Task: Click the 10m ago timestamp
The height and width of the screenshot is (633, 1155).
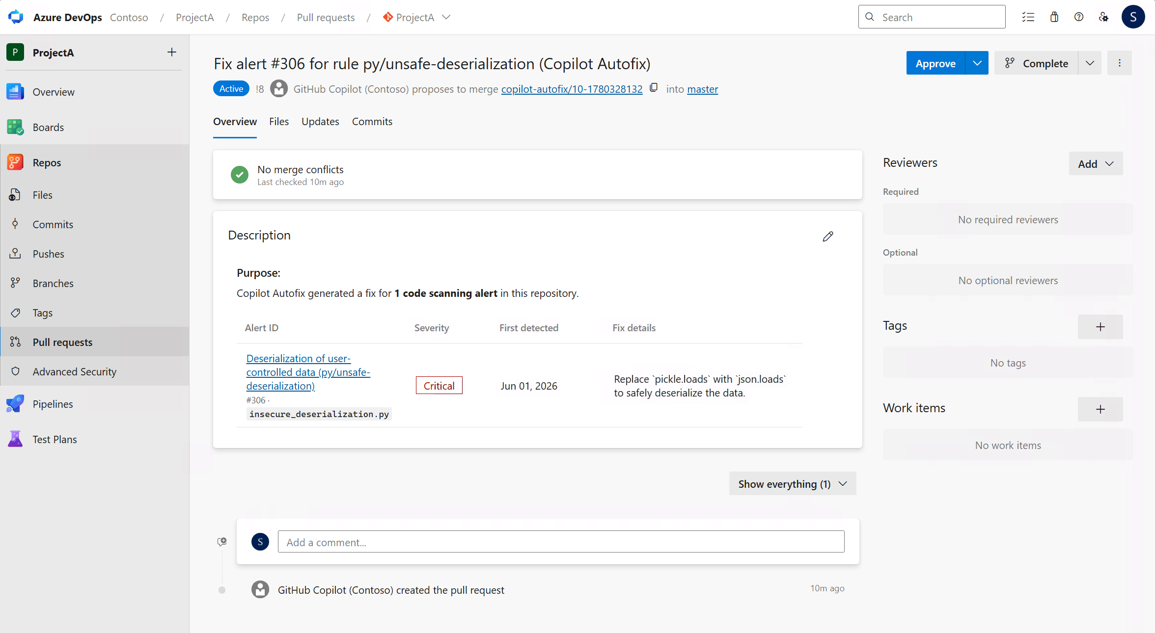Action: point(827,588)
